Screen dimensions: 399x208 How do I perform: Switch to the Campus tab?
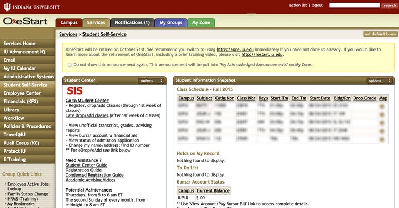(x=69, y=23)
